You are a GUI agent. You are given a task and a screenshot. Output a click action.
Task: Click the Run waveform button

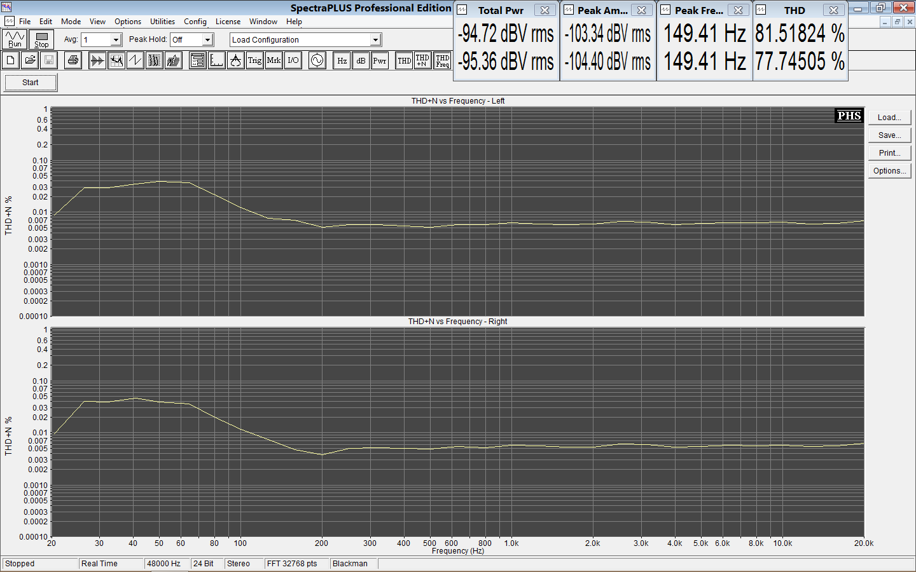click(15, 39)
